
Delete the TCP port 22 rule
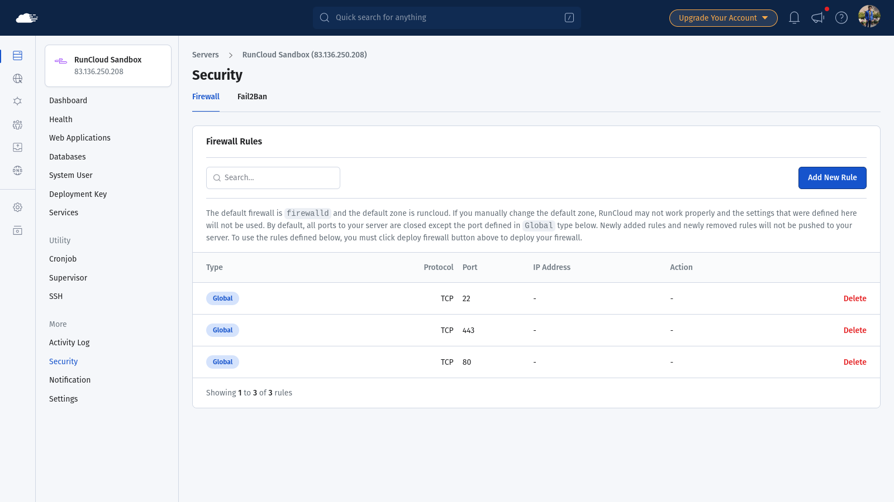[855, 299]
